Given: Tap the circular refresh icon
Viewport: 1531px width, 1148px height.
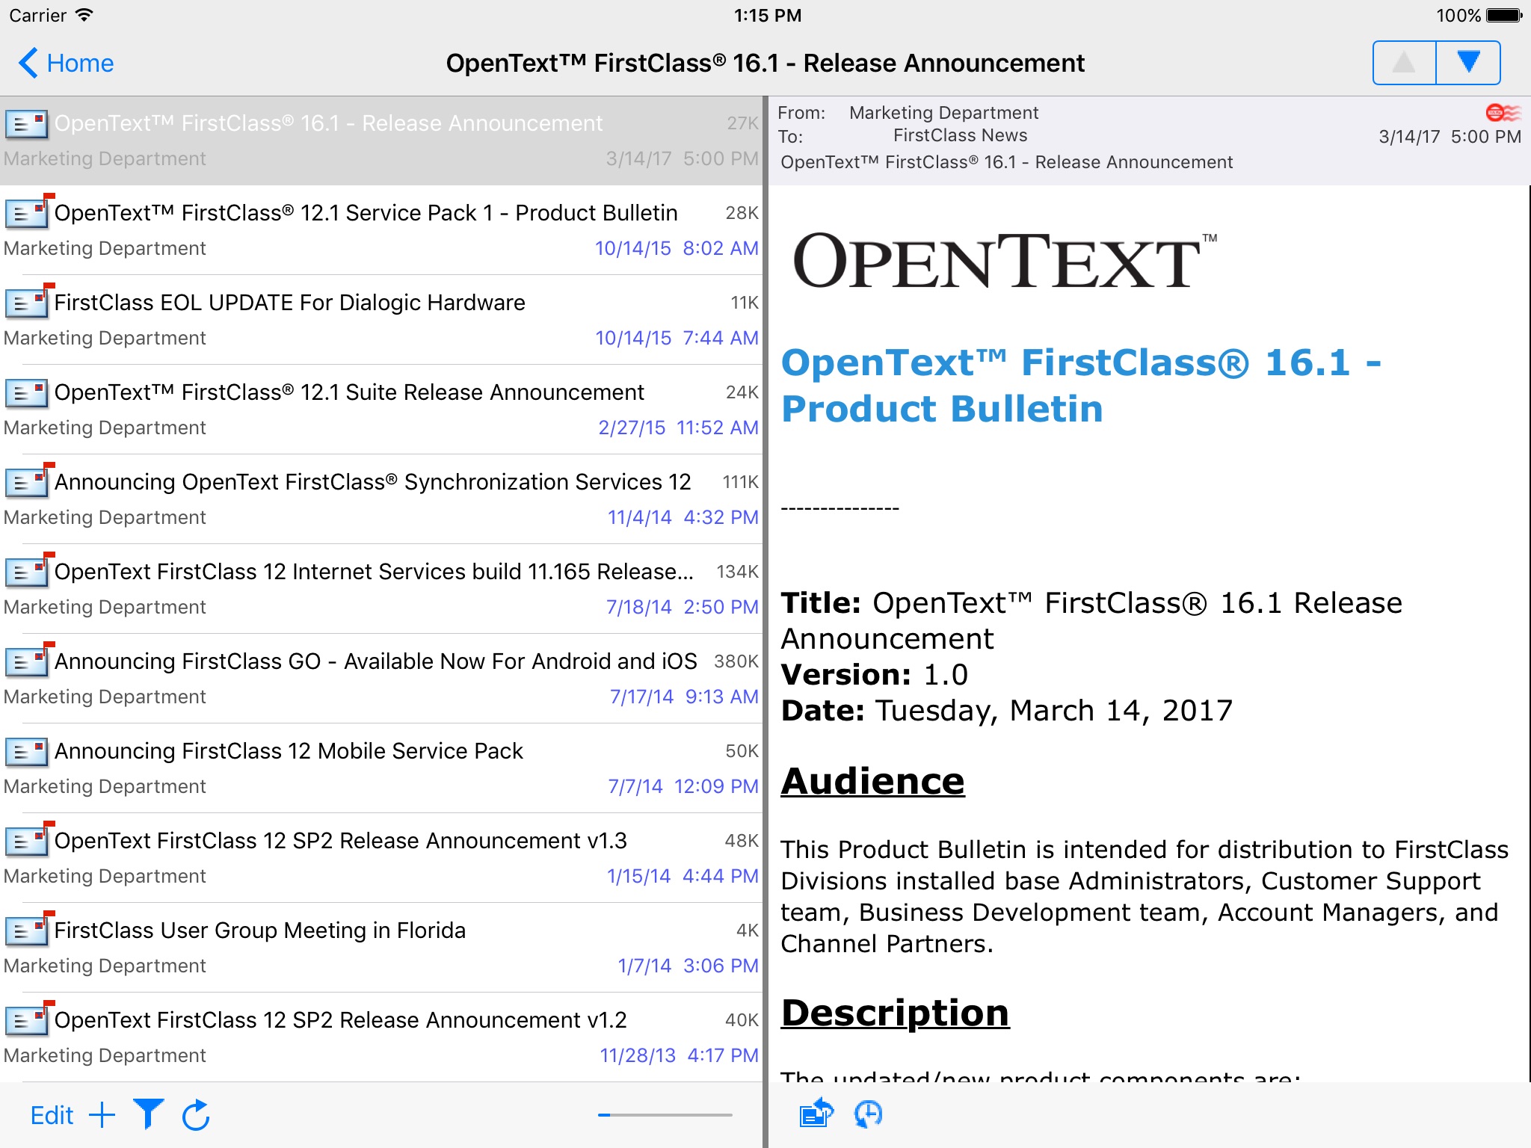Looking at the screenshot, I should click(x=196, y=1115).
